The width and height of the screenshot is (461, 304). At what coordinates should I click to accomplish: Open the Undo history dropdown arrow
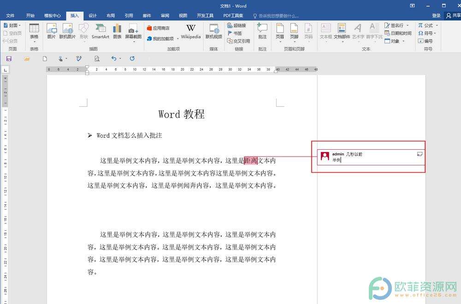[120, 58]
